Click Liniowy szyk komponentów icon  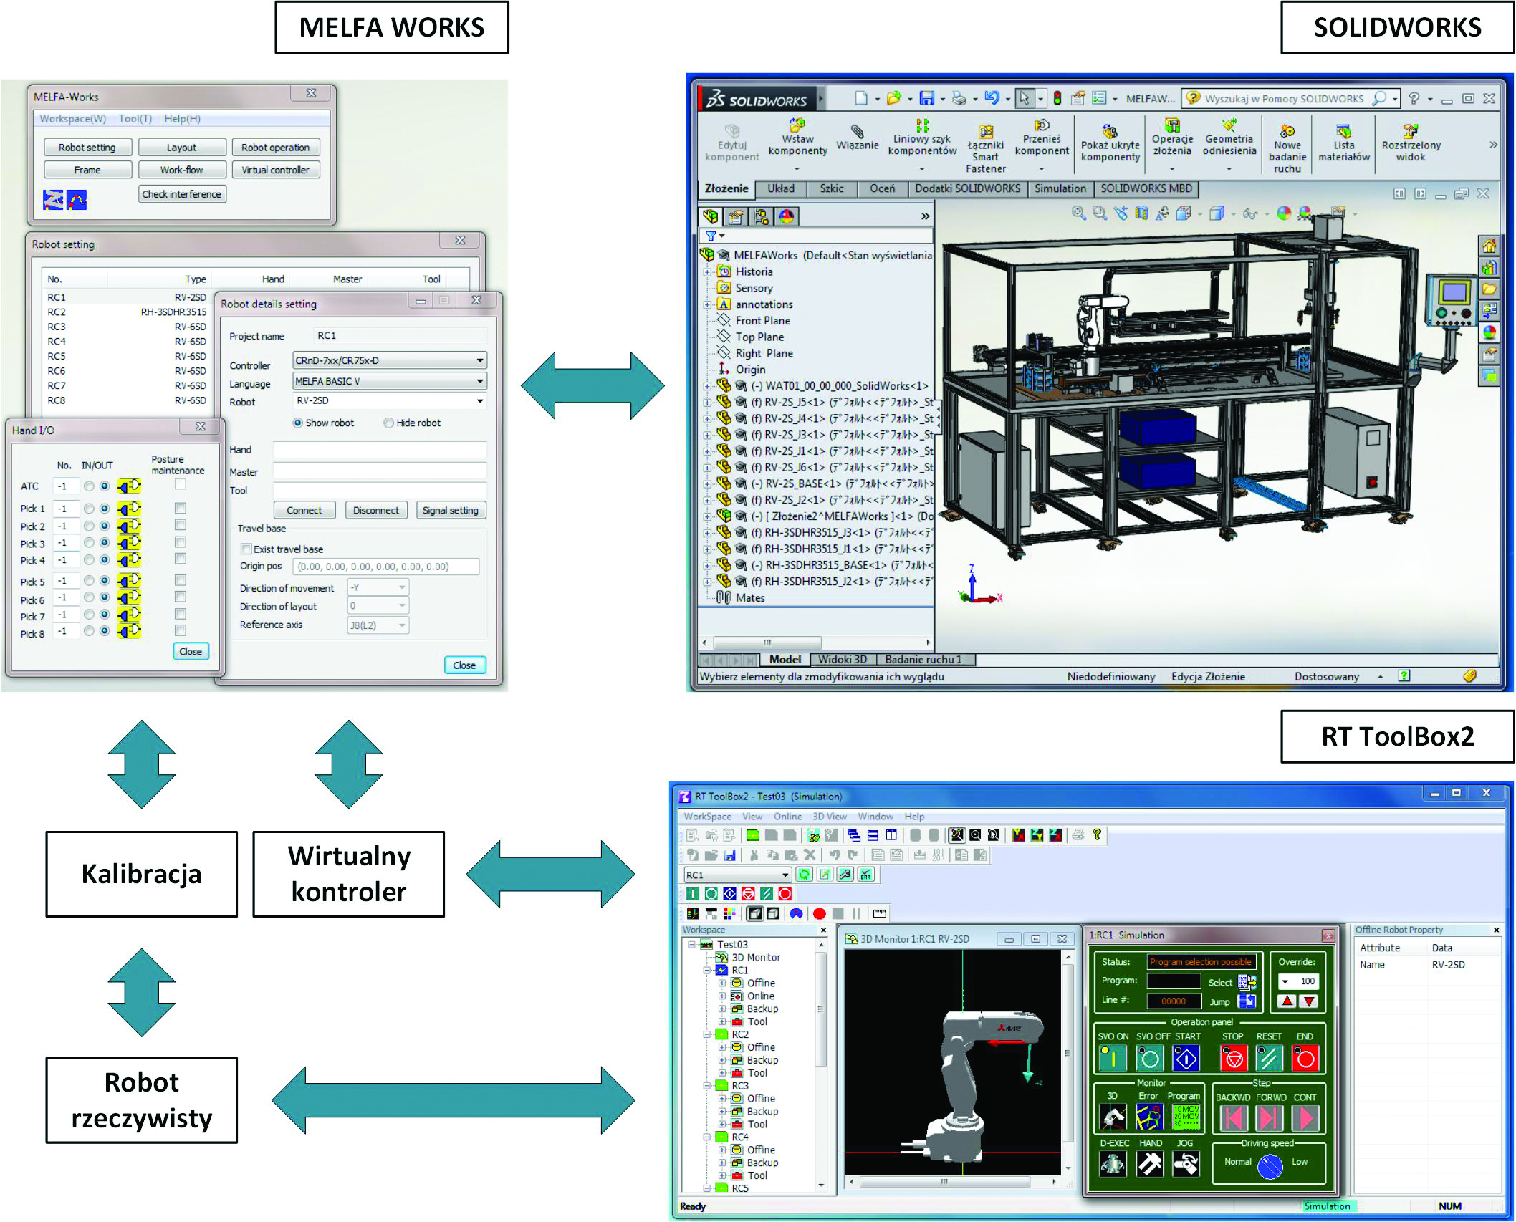922,138
